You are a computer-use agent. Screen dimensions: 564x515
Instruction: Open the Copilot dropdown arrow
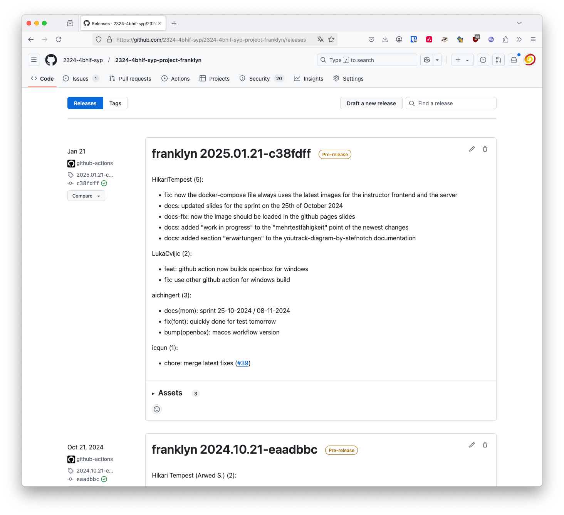pyautogui.click(x=437, y=60)
